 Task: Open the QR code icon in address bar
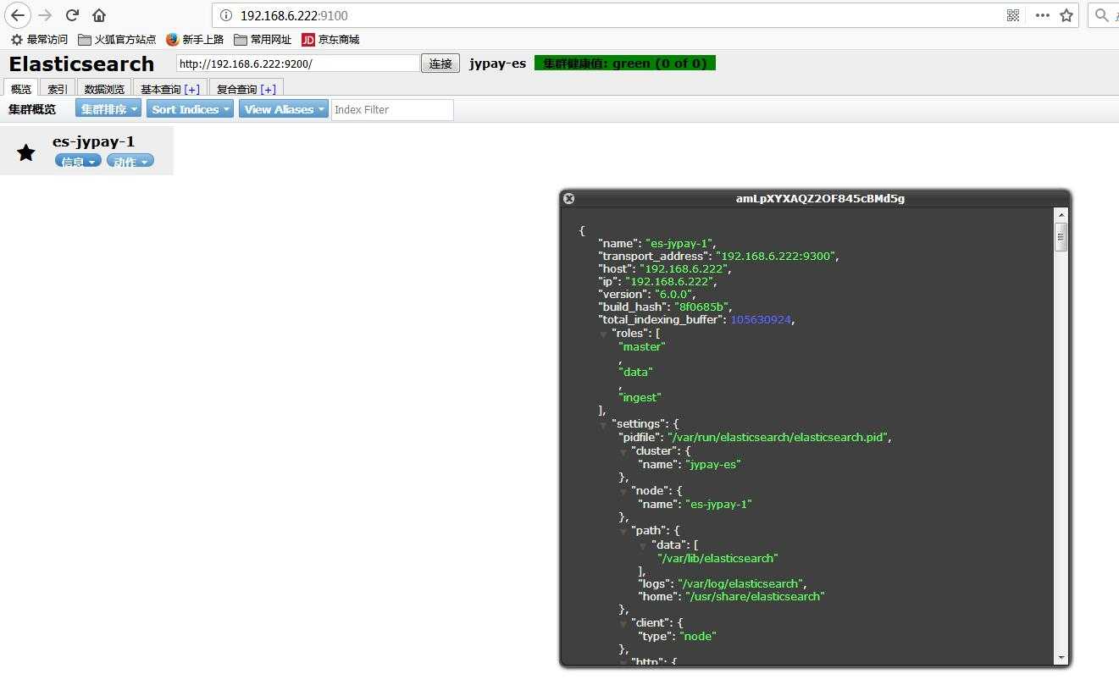click(x=1013, y=15)
